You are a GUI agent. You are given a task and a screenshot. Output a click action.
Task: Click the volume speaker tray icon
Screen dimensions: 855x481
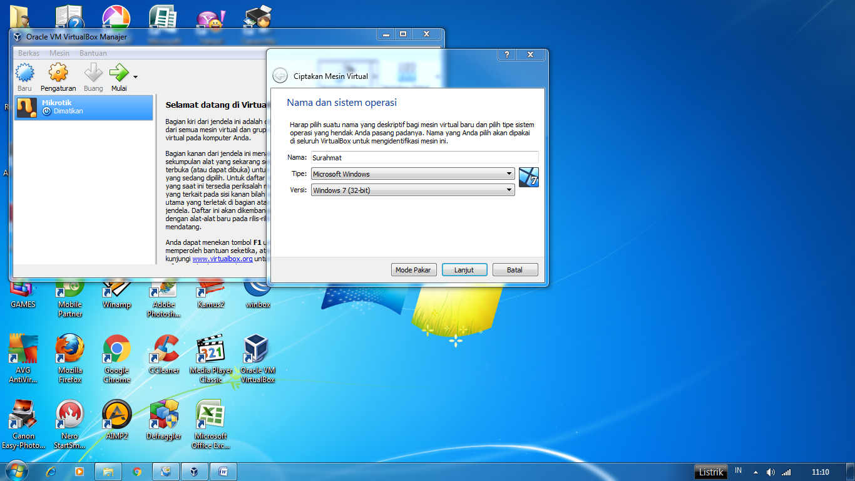point(771,472)
